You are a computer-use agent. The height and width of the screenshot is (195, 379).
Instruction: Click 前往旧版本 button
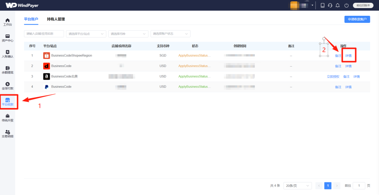click(363, 5)
